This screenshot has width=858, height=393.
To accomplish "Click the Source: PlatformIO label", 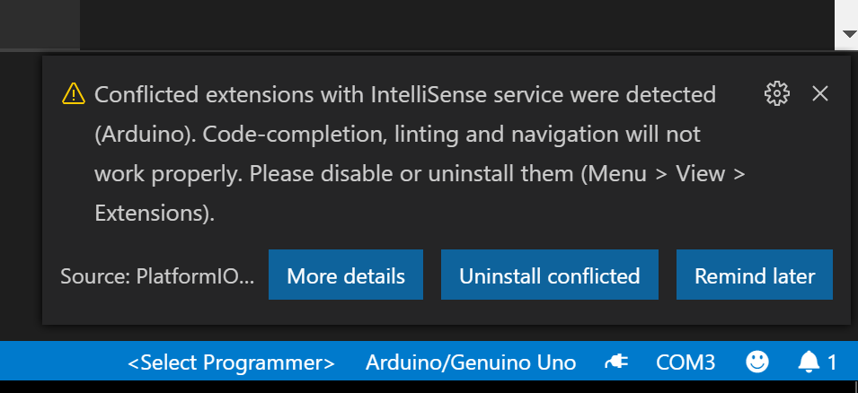I will [157, 276].
